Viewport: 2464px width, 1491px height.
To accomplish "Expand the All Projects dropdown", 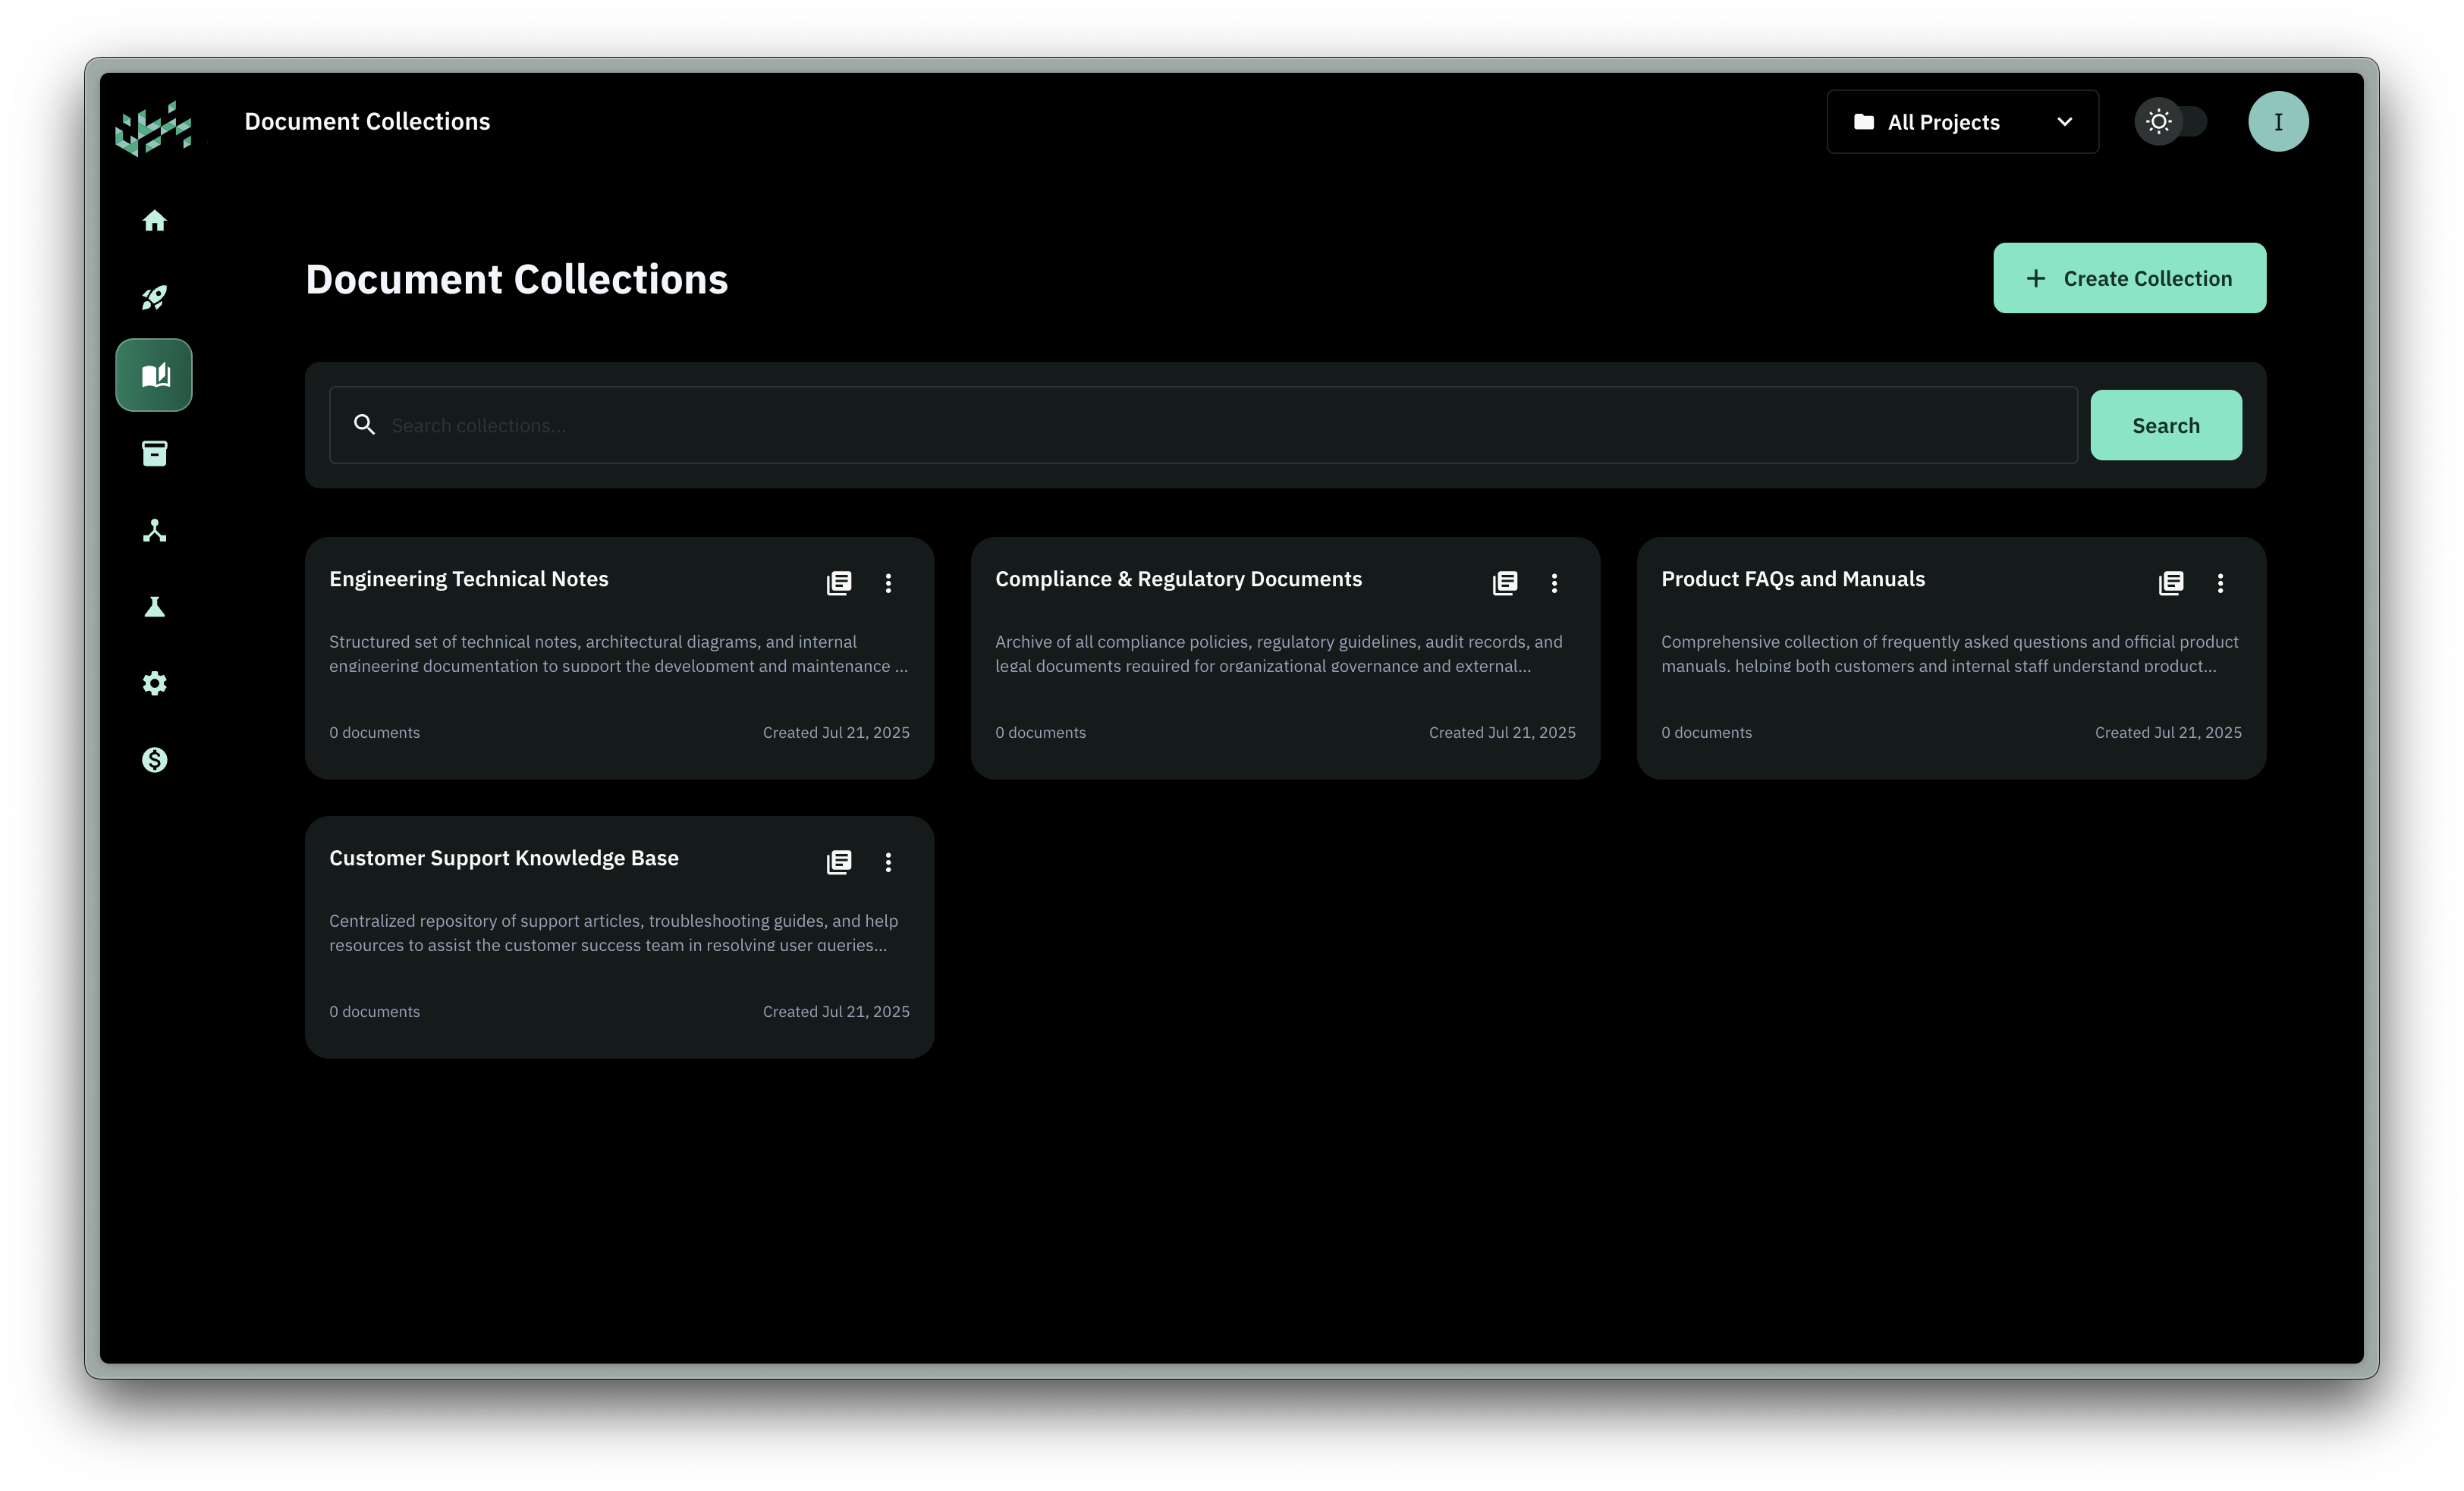I will click(1962, 122).
